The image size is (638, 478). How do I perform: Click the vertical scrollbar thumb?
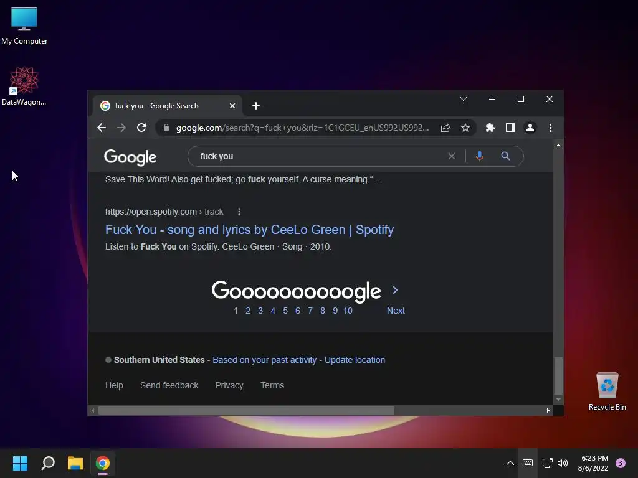tap(558, 375)
